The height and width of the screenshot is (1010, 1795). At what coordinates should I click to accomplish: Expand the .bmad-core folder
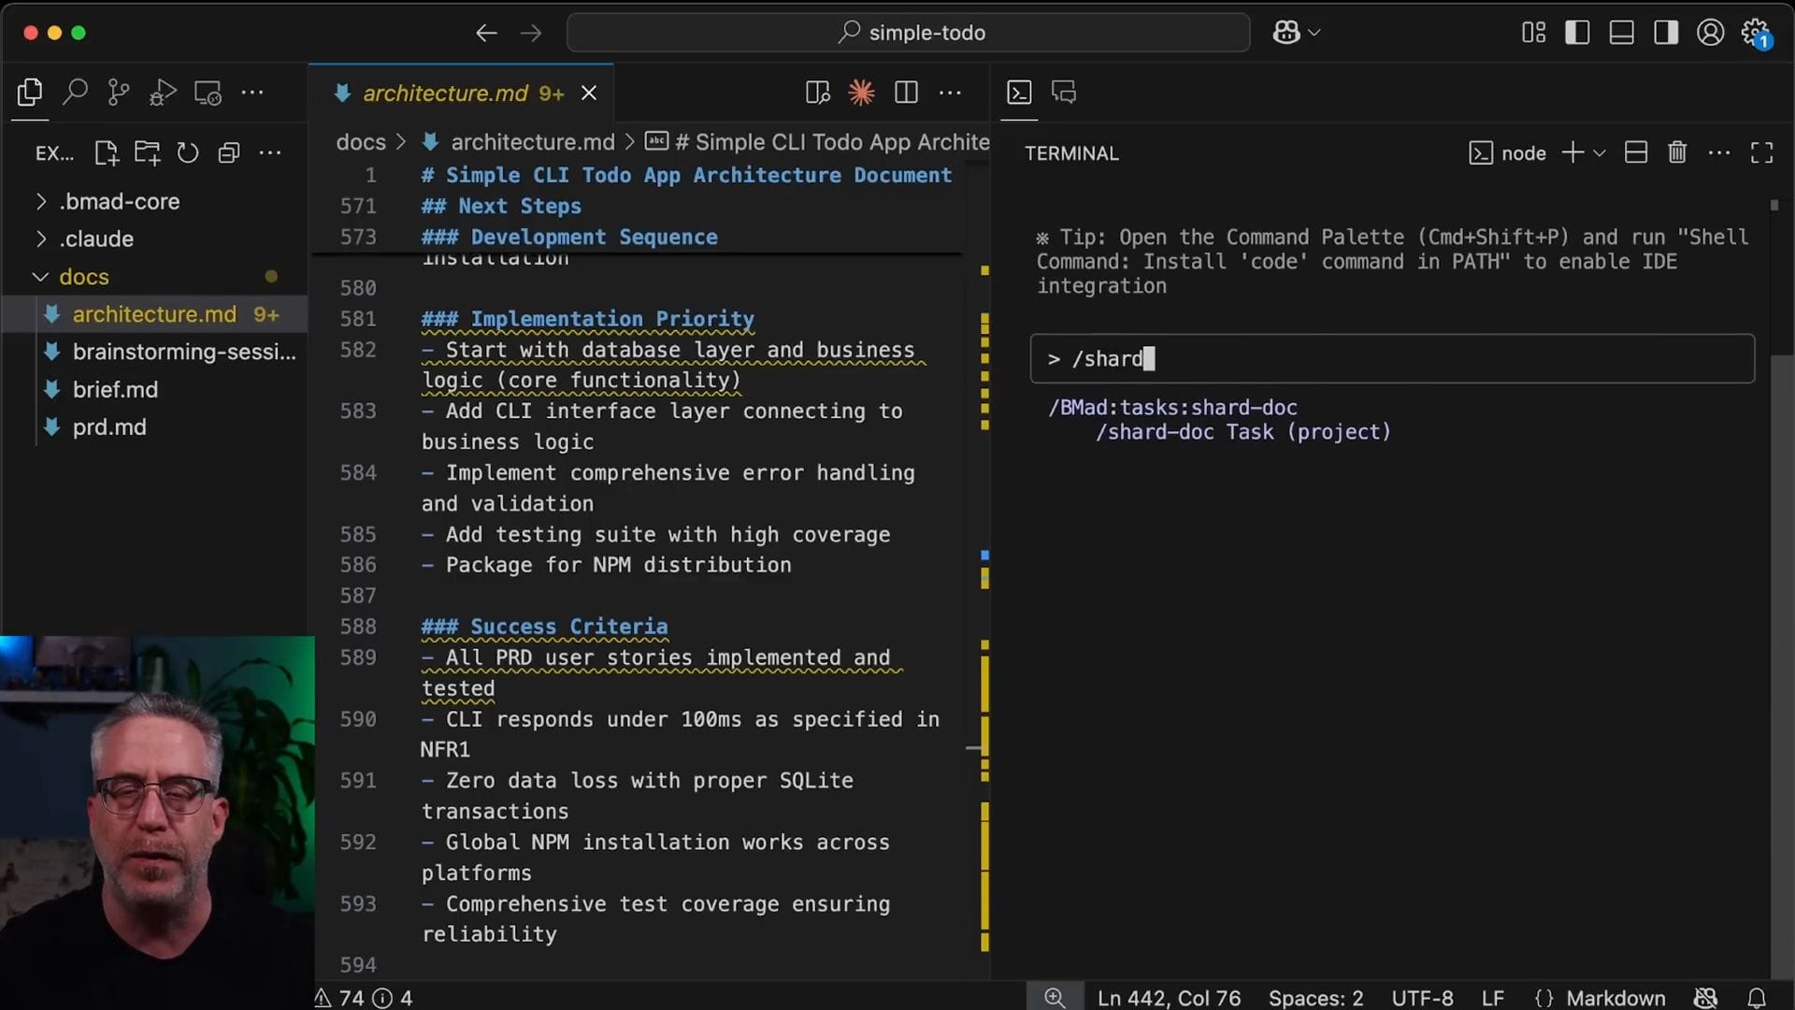point(120,201)
